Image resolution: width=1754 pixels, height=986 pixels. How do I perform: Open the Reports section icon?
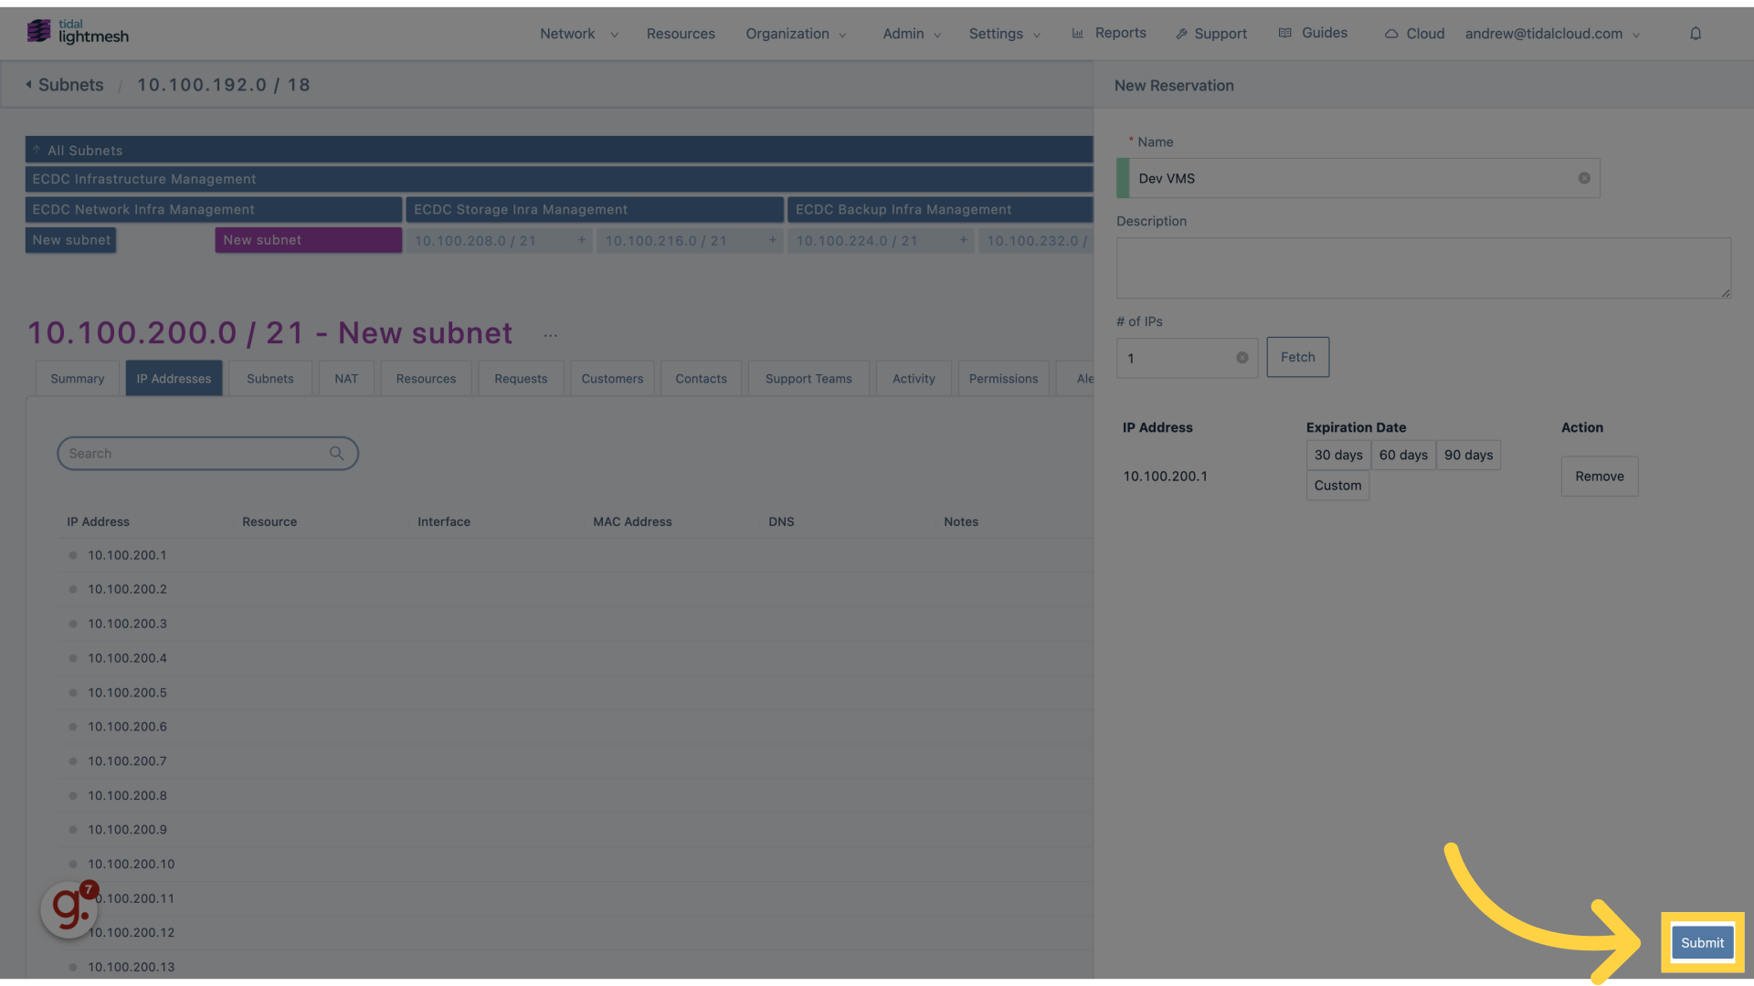1078,33
